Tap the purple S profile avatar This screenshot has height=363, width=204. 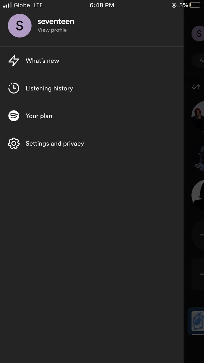[x=20, y=26]
